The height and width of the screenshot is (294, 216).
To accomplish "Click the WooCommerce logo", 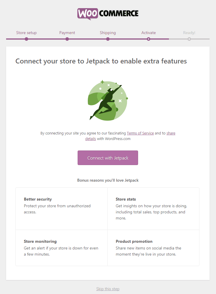I will click(108, 14).
